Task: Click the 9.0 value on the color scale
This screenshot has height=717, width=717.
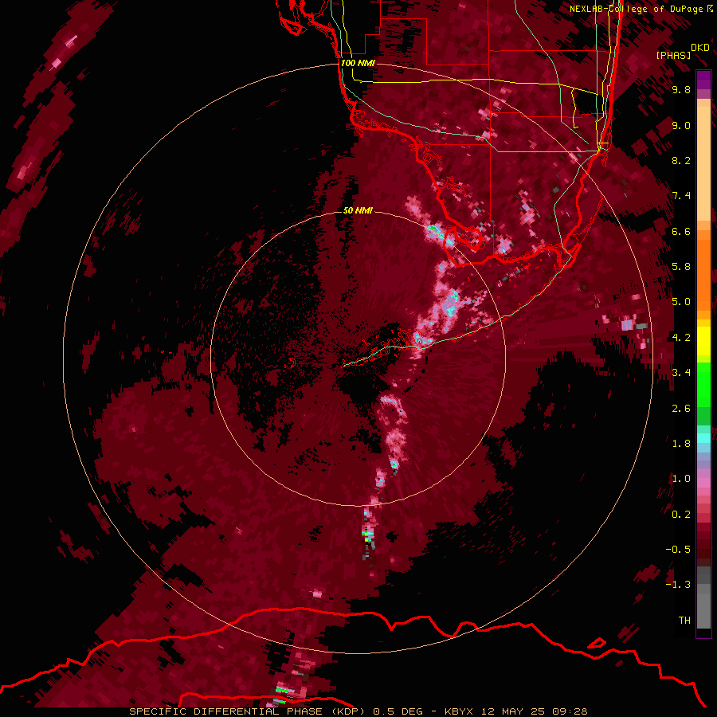Action: click(x=681, y=125)
